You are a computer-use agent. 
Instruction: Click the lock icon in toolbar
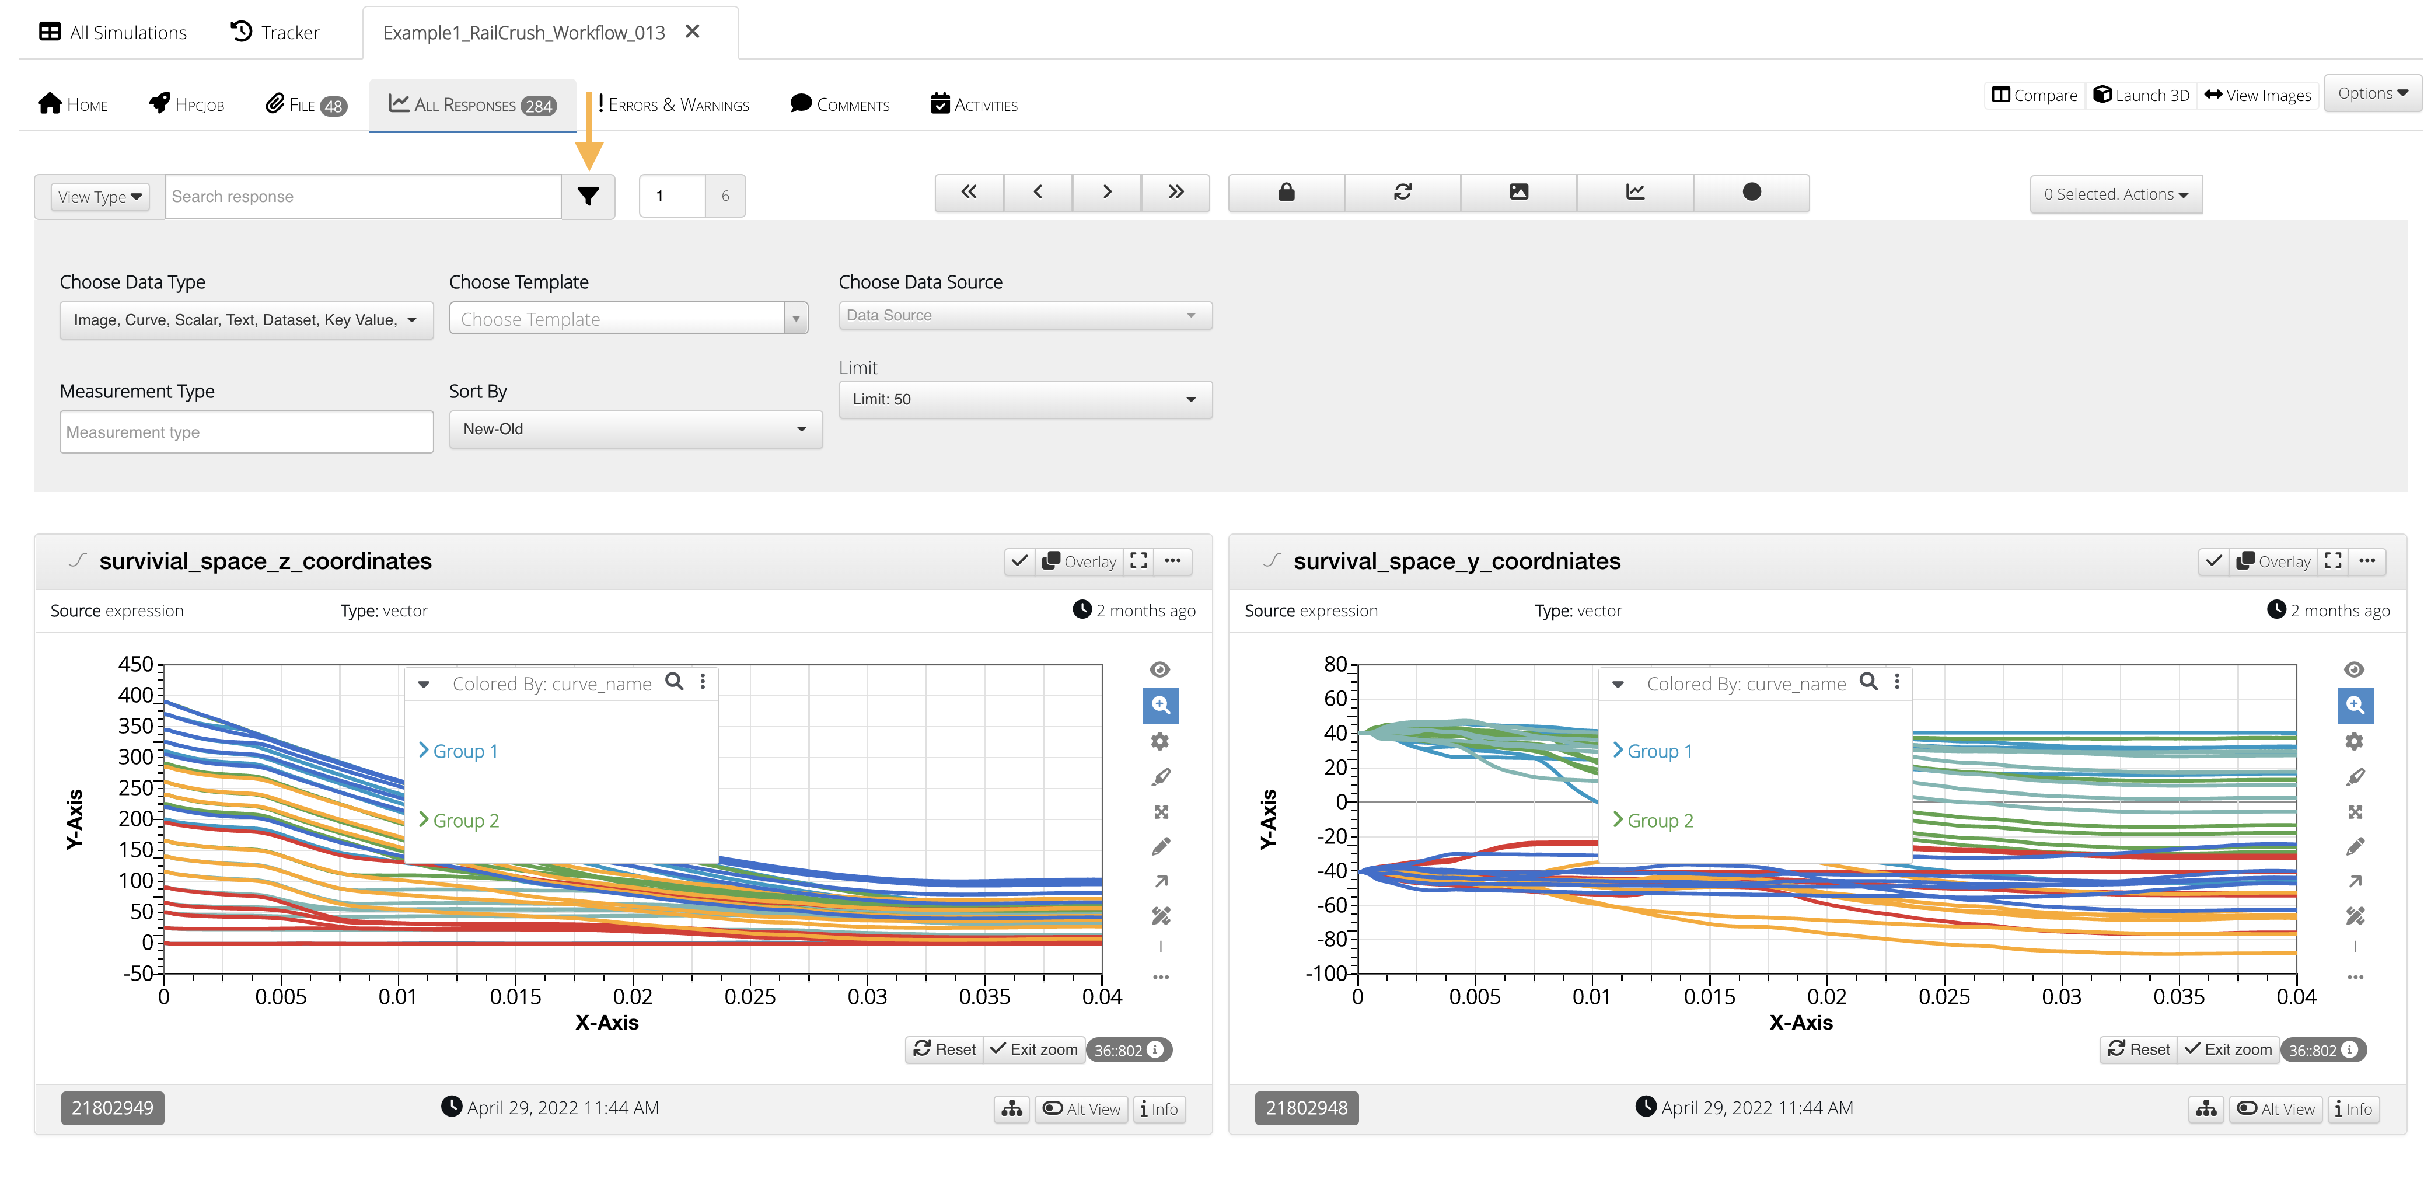(x=1286, y=193)
